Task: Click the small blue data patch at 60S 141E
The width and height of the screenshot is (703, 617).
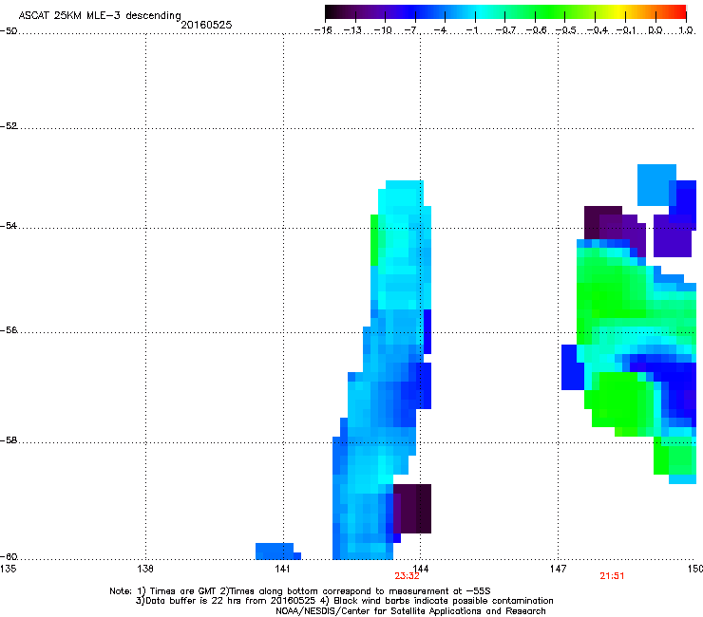Action: pos(276,552)
